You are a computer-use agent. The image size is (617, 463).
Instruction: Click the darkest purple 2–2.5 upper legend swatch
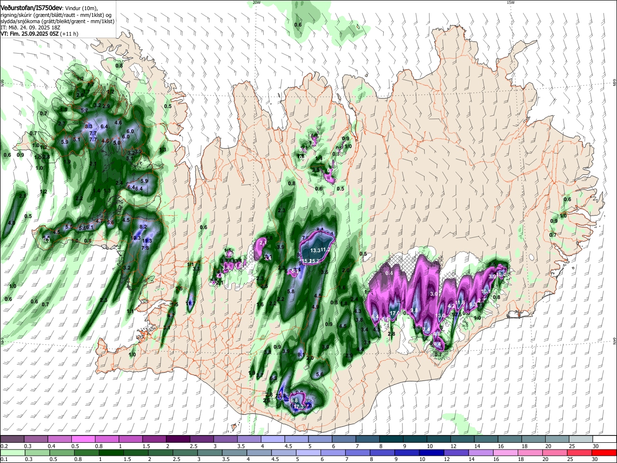tap(177, 439)
